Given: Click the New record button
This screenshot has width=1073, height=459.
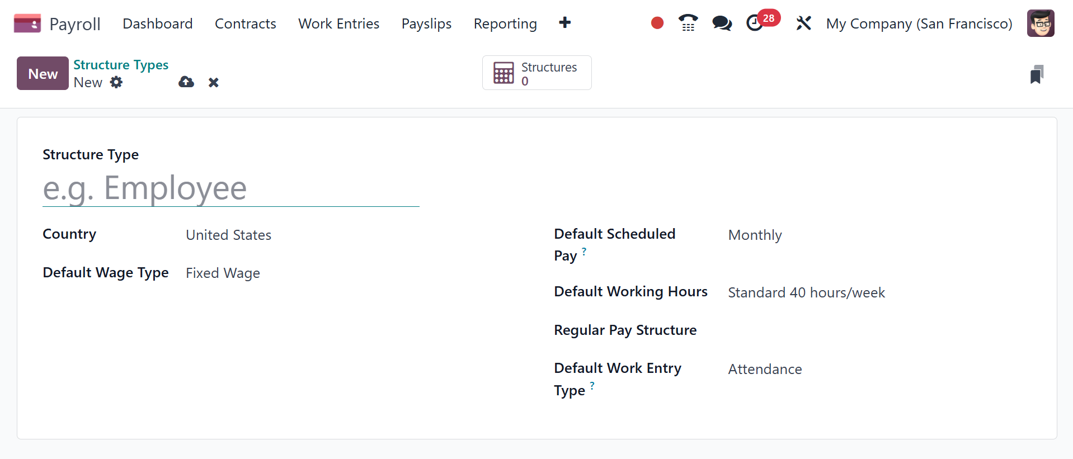Looking at the screenshot, I should click(x=43, y=73).
